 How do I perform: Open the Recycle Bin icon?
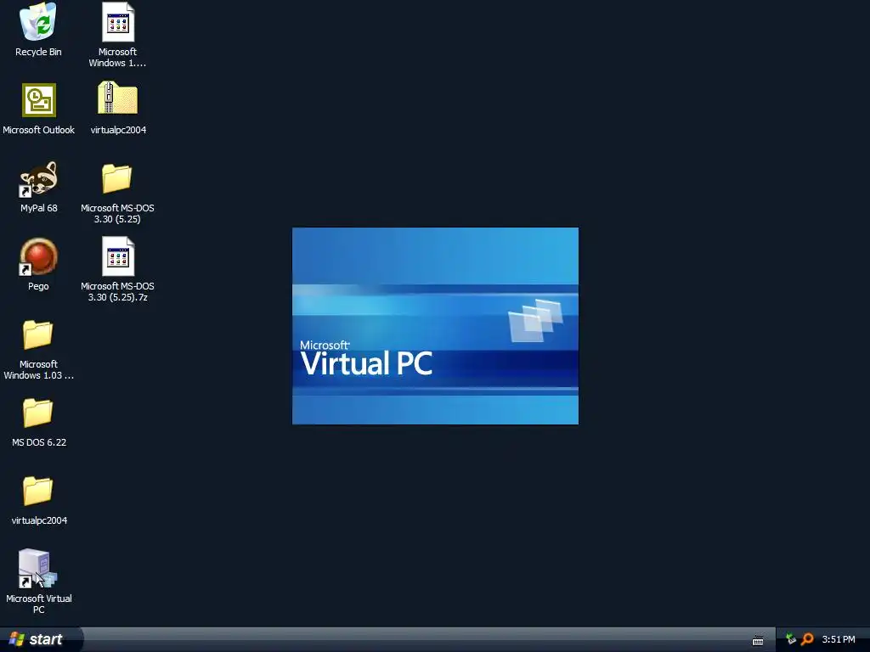click(37, 22)
